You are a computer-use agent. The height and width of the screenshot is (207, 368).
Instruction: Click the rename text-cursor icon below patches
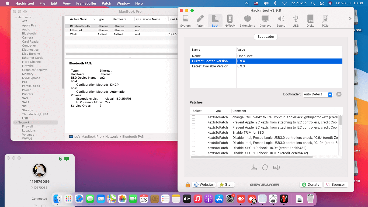tap(276, 167)
